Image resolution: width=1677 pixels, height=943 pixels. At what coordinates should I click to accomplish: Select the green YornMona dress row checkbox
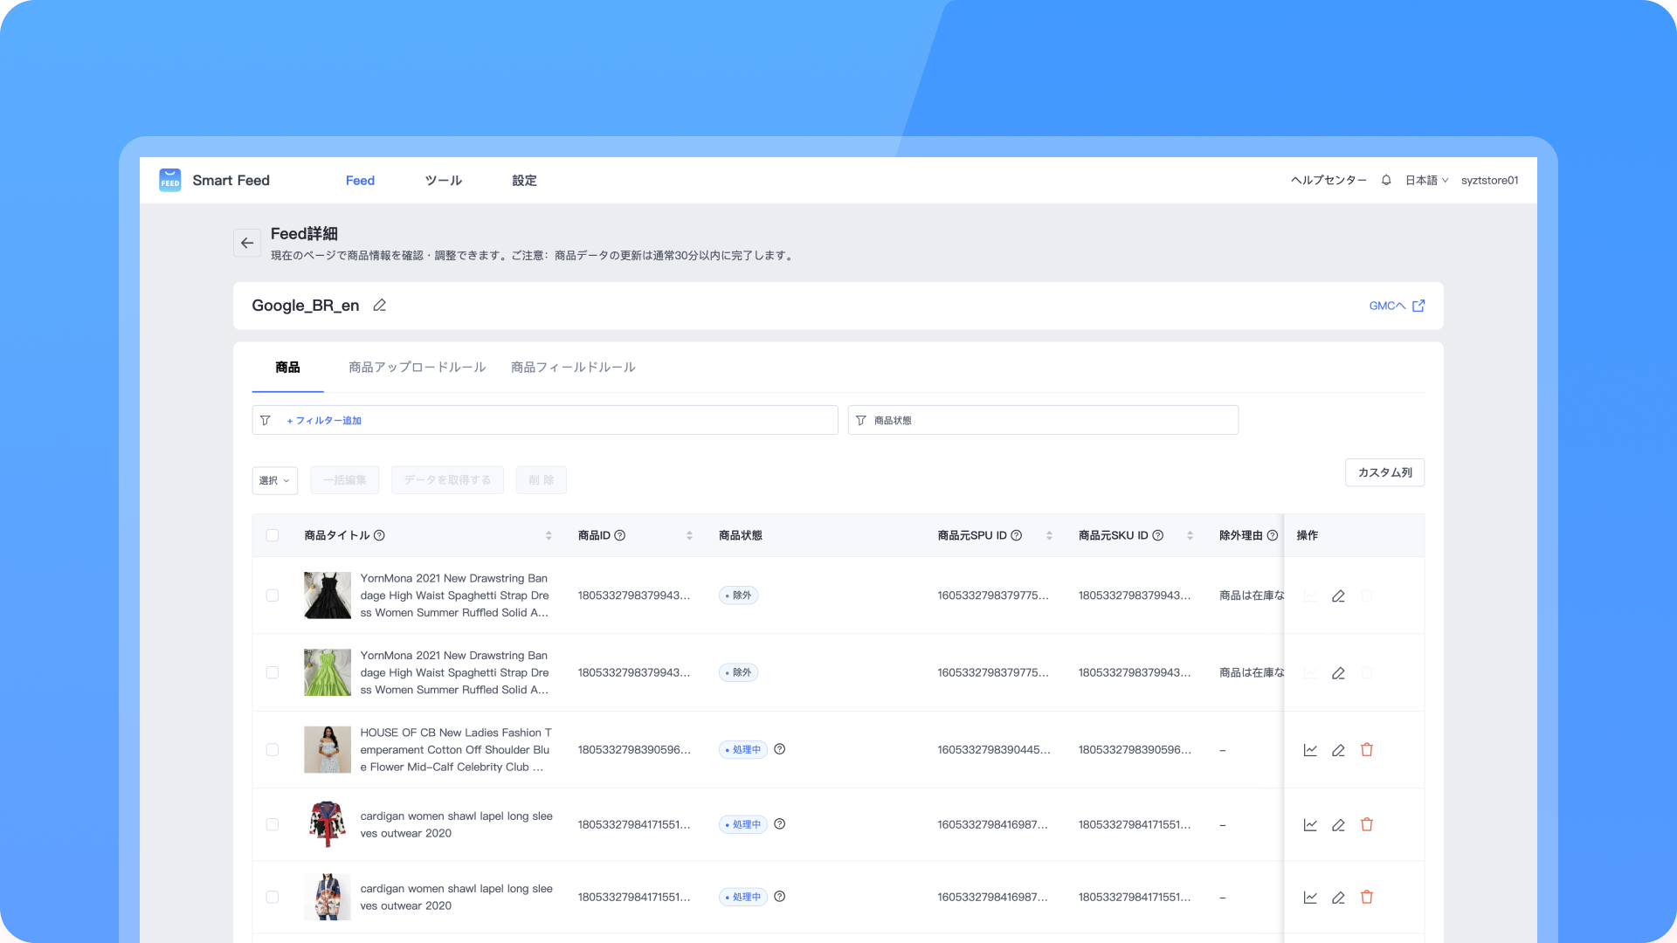click(273, 672)
